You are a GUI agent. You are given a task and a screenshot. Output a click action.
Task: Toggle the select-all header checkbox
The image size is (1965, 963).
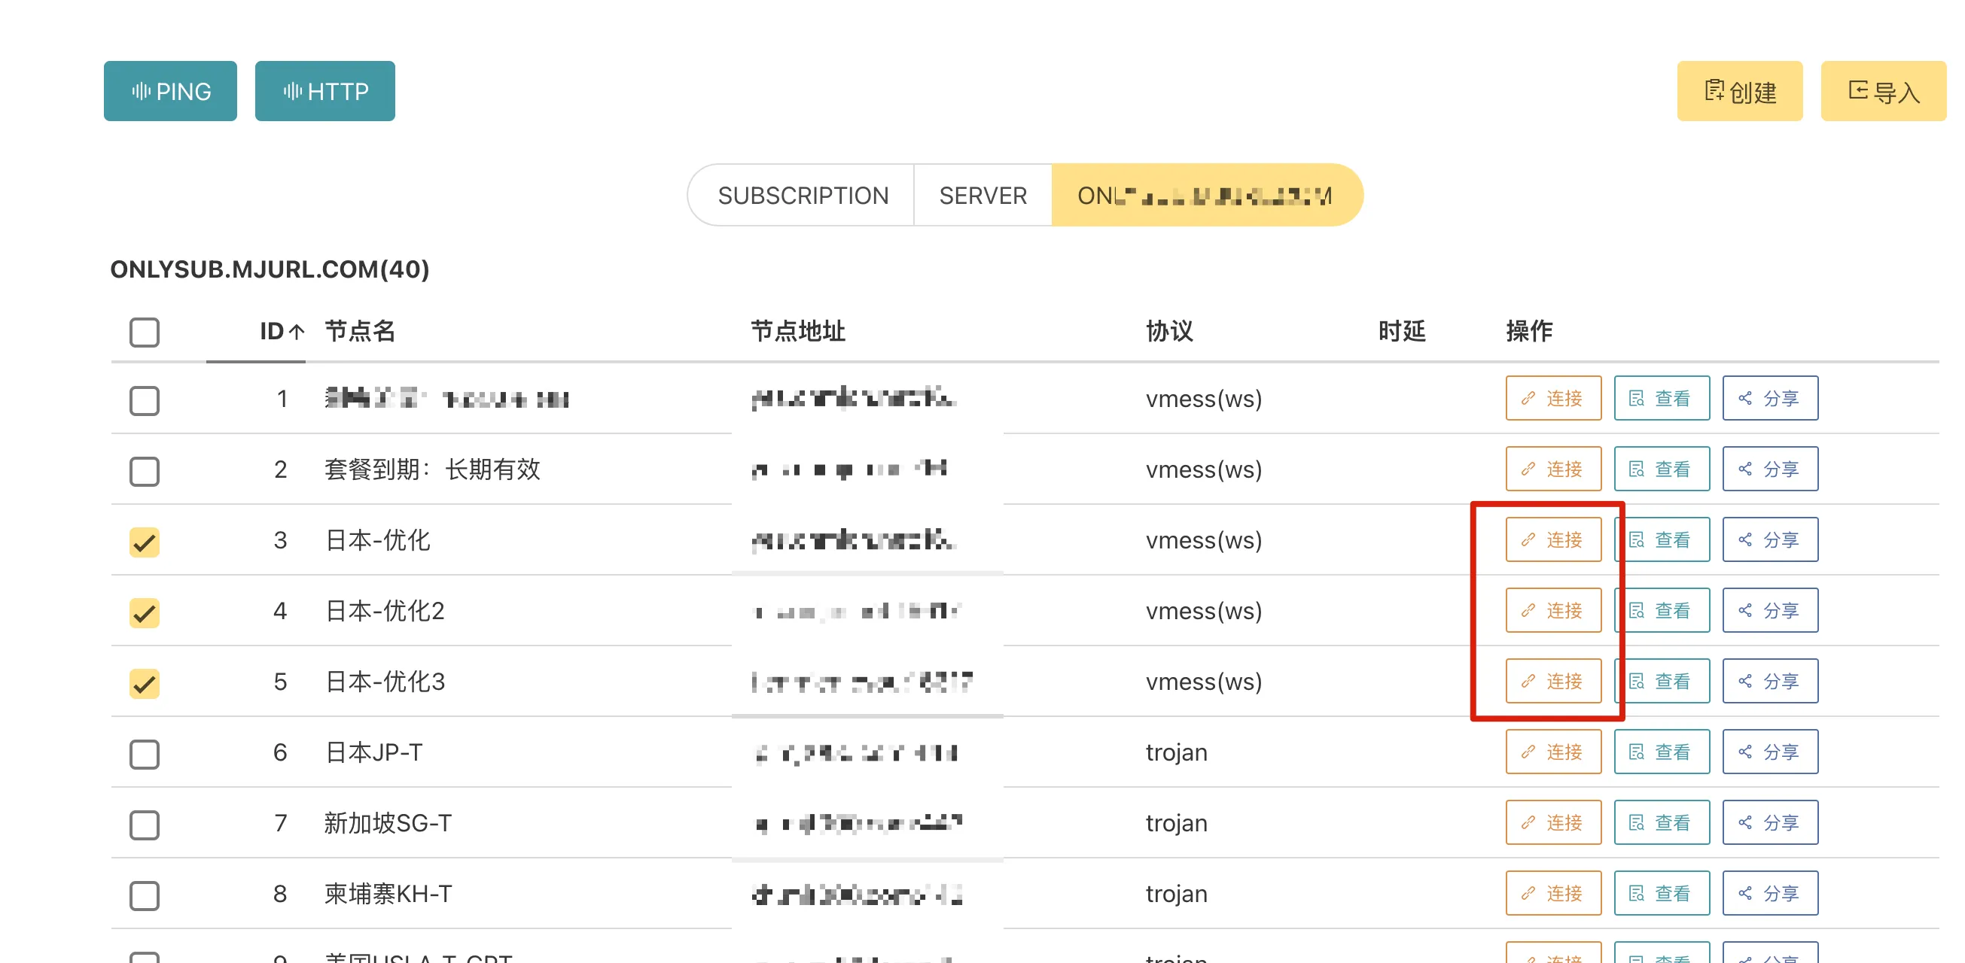coord(144,333)
